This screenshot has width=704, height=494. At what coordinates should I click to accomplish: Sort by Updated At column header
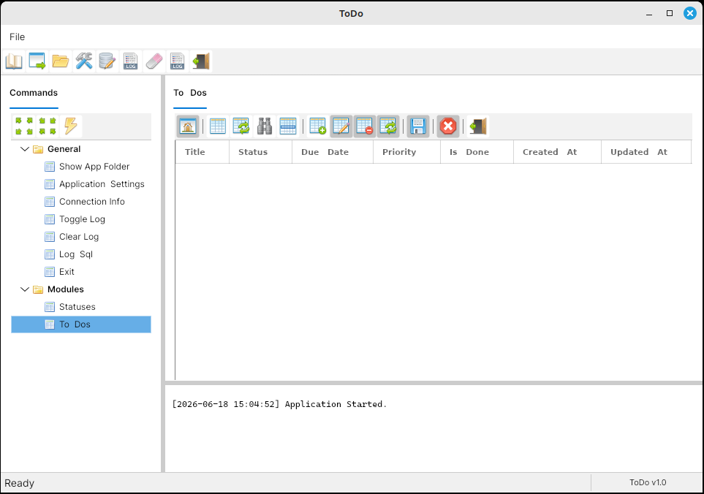[x=646, y=152]
